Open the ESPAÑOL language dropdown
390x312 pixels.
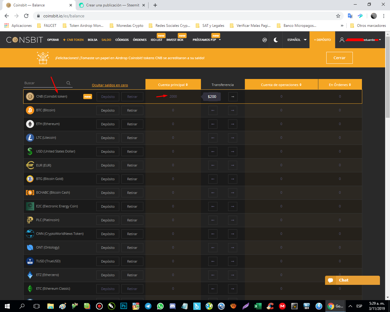[x=297, y=40]
